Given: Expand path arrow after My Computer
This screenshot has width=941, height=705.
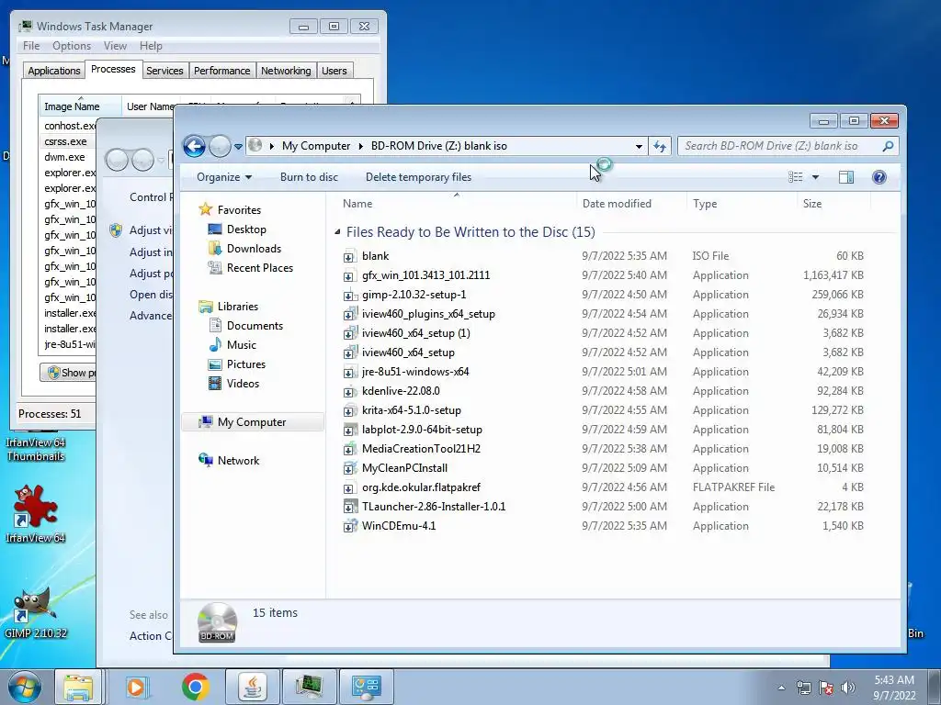Looking at the screenshot, I should coord(361,146).
